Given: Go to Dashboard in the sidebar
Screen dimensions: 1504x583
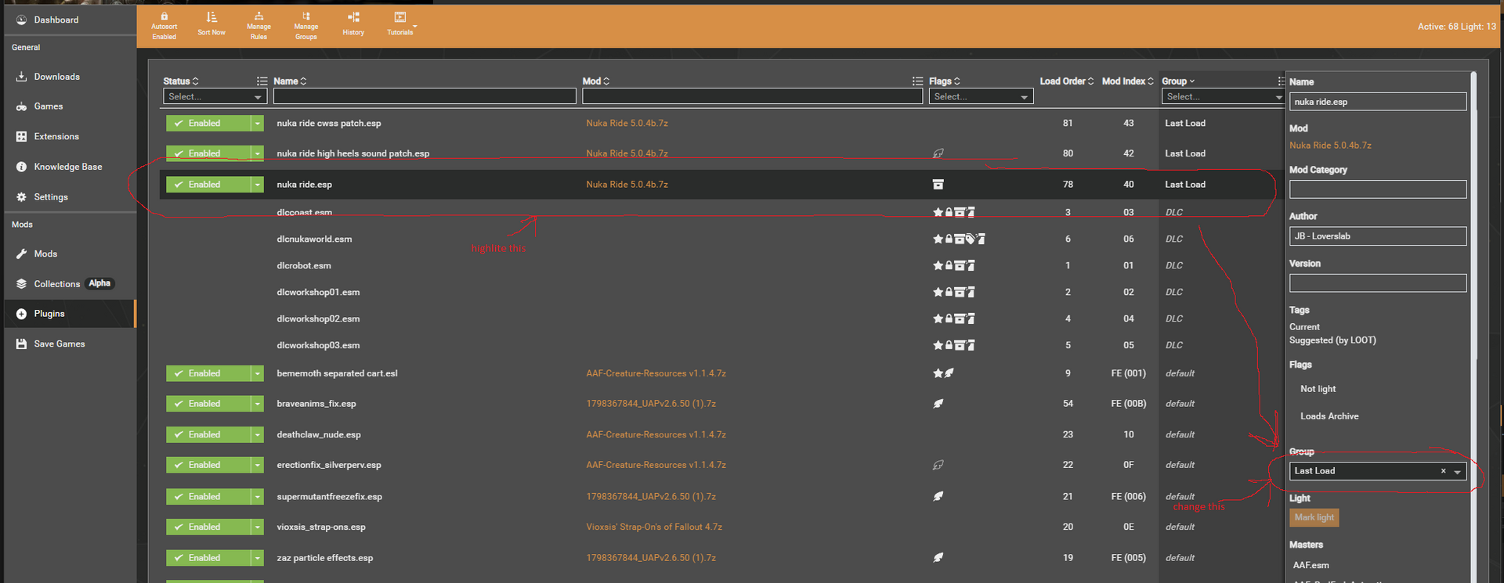Looking at the screenshot, I should (x=56, y=20).
